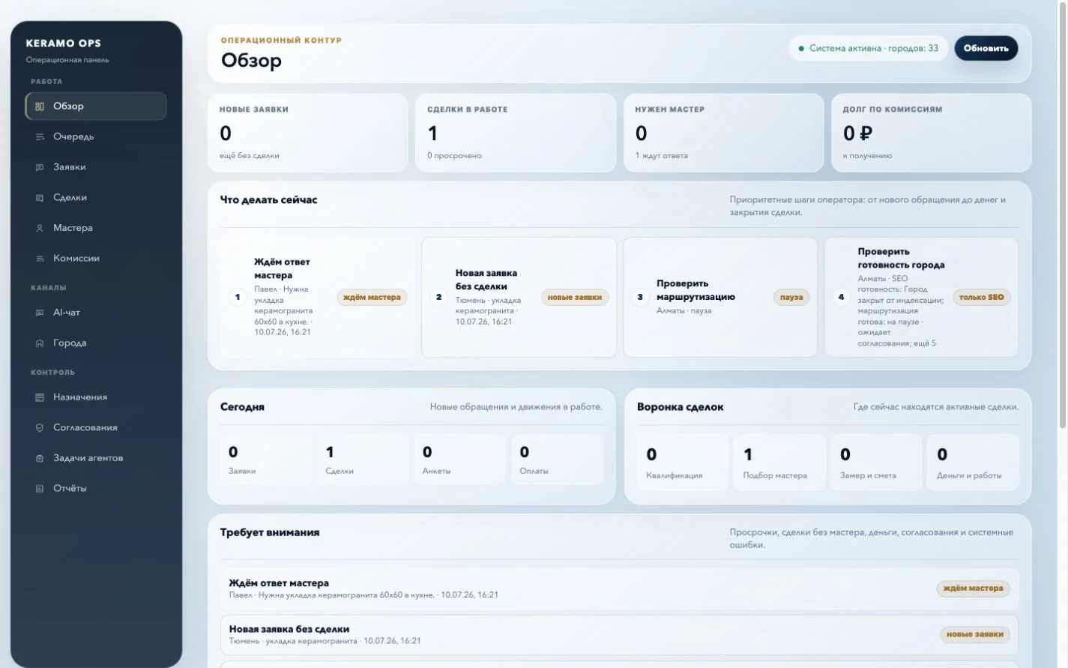Screen dimensions: 1068x668
Task: Open step 2 Новая заявка без сделки card
Action: (519, 298)
